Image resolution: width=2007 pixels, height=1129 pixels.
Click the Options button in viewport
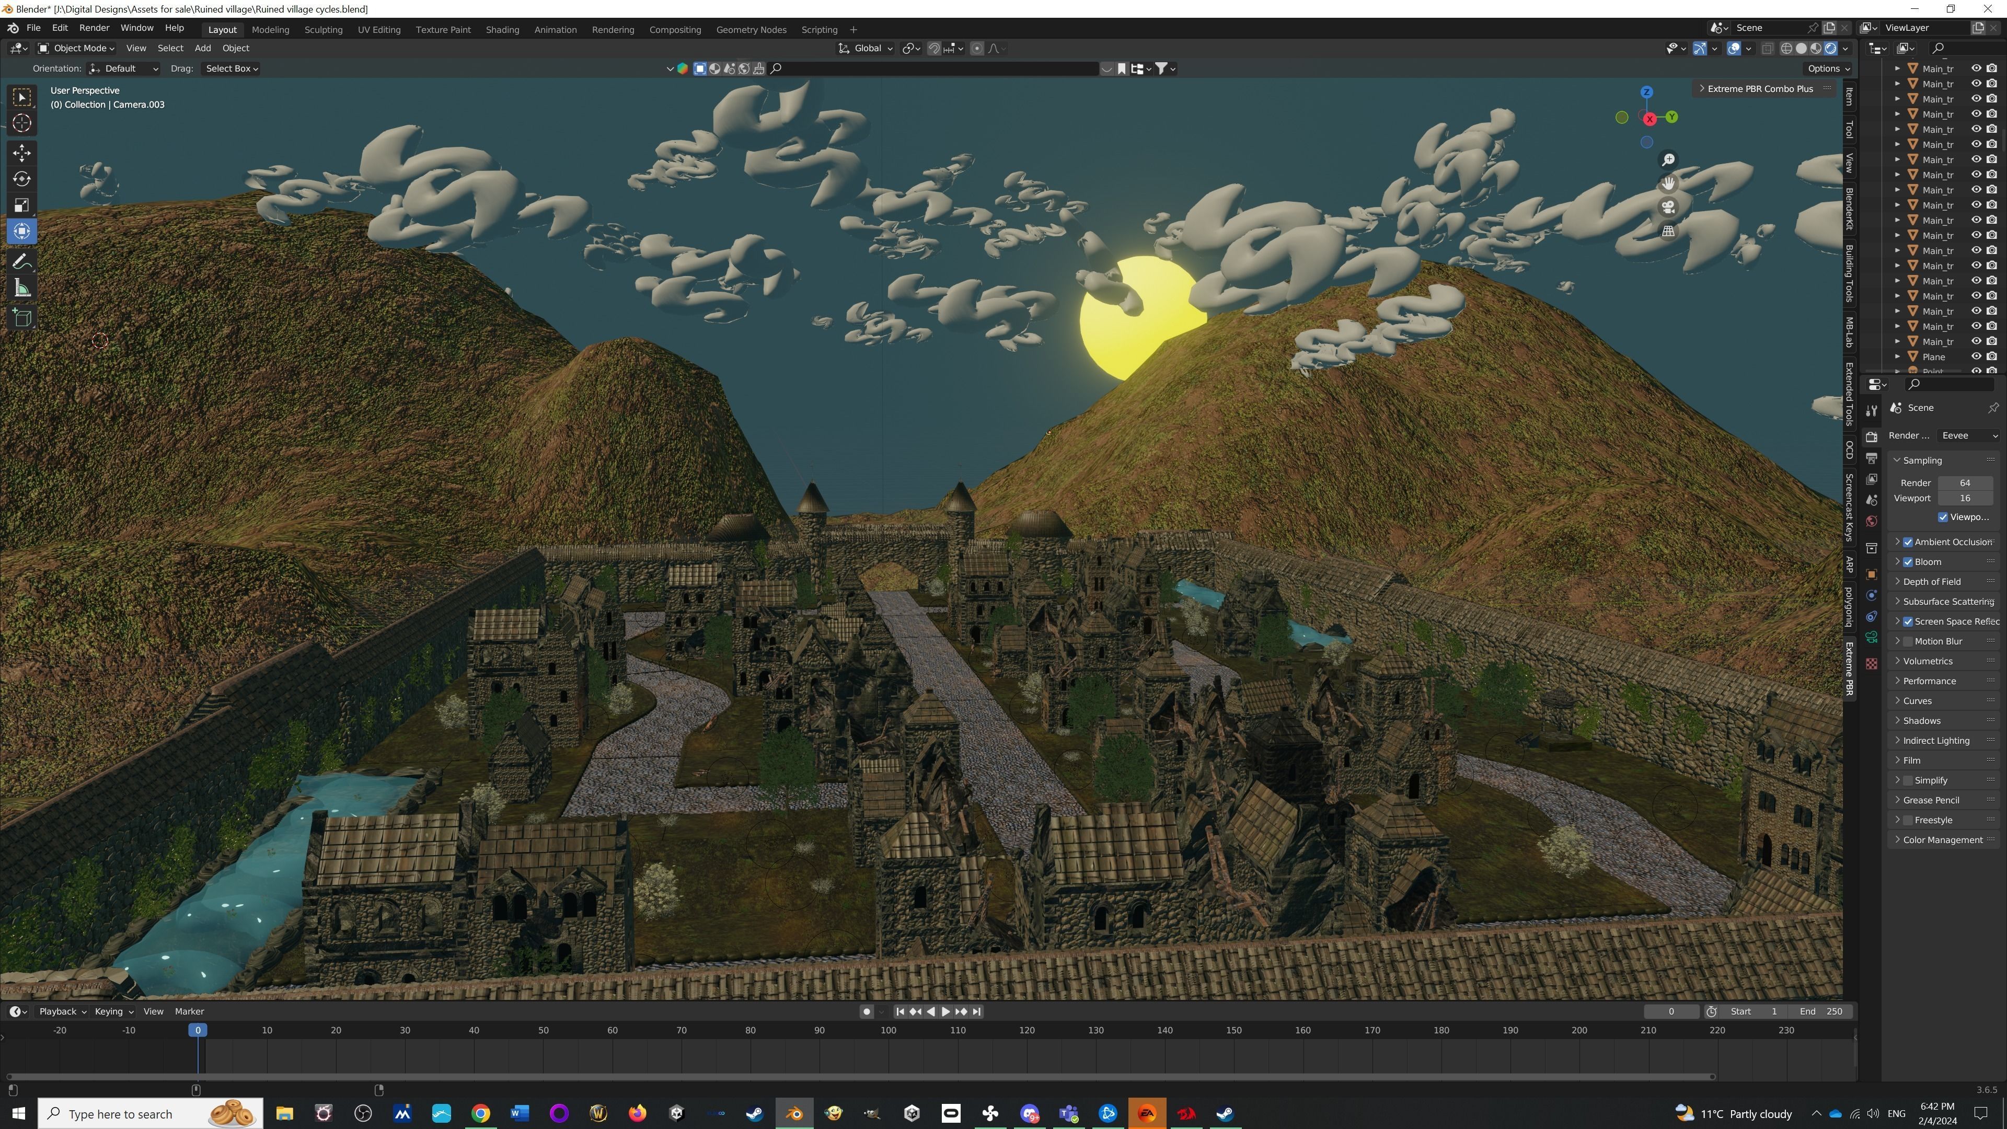(x=1829, y=68)
